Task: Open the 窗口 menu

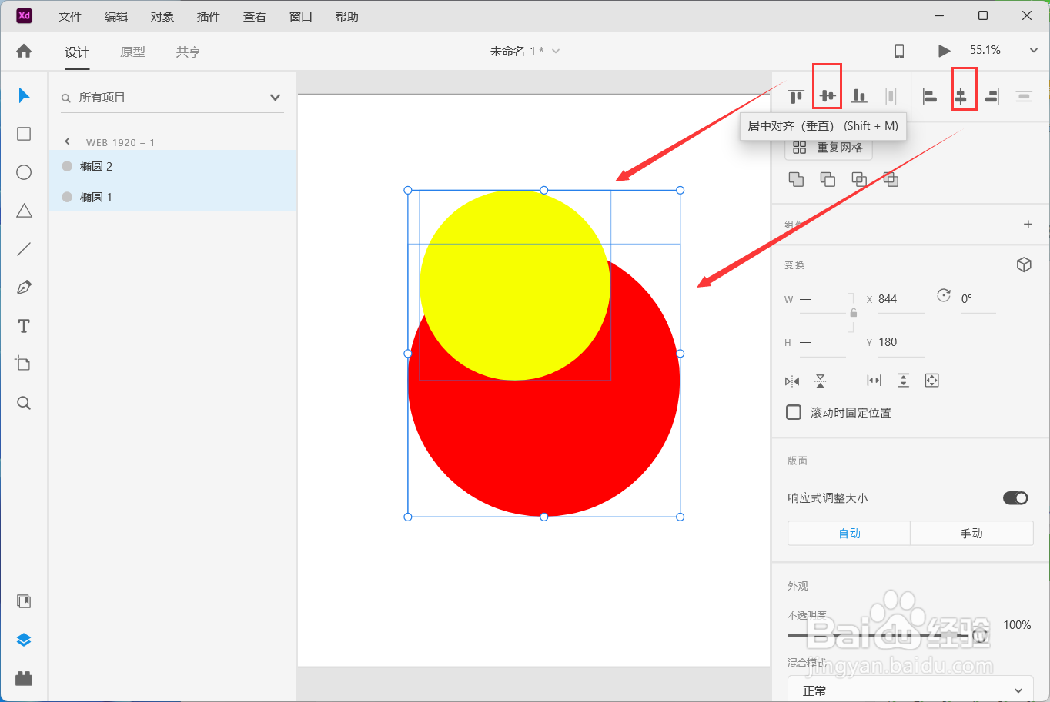Action: tap(301, 16)
